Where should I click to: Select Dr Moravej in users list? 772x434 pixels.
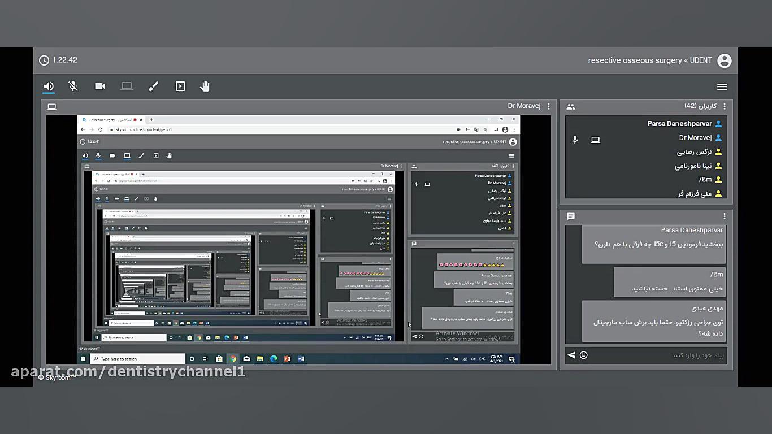tap(695, 138)
